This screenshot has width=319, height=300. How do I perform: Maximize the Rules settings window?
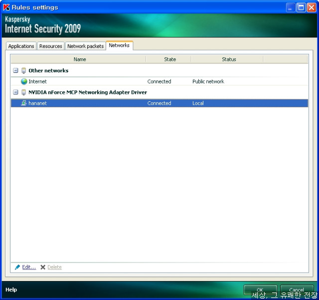tap(301, 8)
